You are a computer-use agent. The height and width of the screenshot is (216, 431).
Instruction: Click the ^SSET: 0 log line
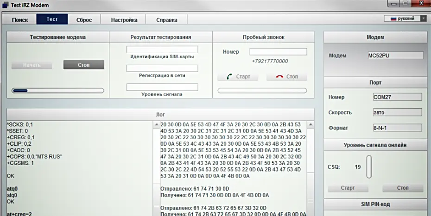[x=17, y=131]
